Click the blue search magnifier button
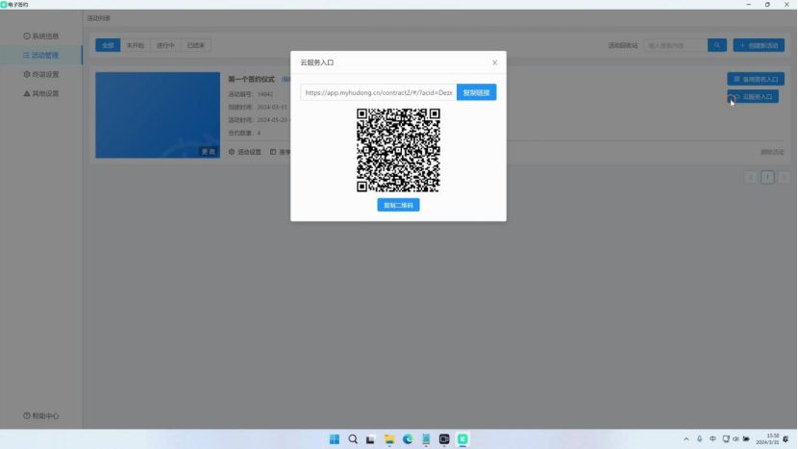798x449 pixels. (x=717, y=45)
